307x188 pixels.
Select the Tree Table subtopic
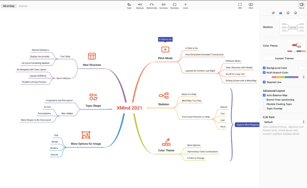tap(65, 56)
